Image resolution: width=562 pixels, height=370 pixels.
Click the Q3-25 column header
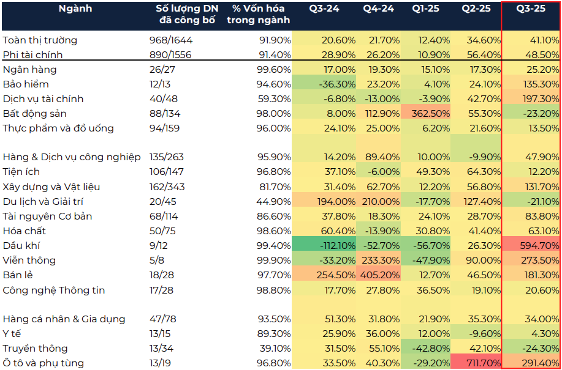click(531, 9)
